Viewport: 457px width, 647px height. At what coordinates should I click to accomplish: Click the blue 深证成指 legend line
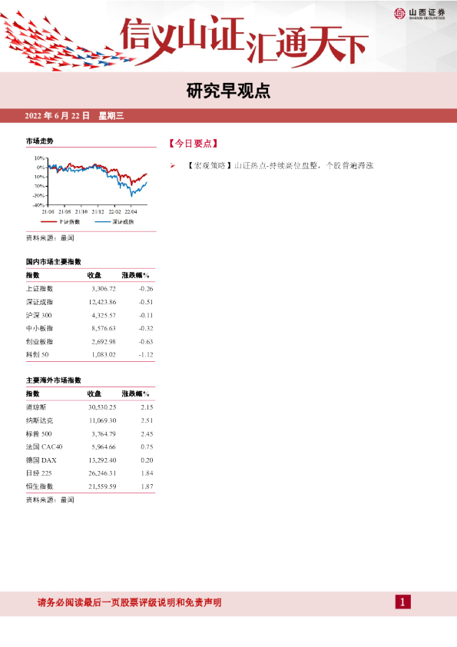tap(103, 221)
